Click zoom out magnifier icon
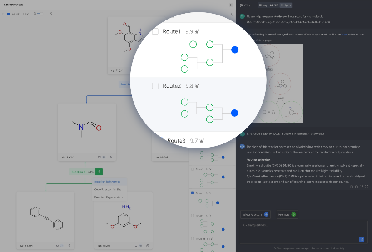 [35, 14]
